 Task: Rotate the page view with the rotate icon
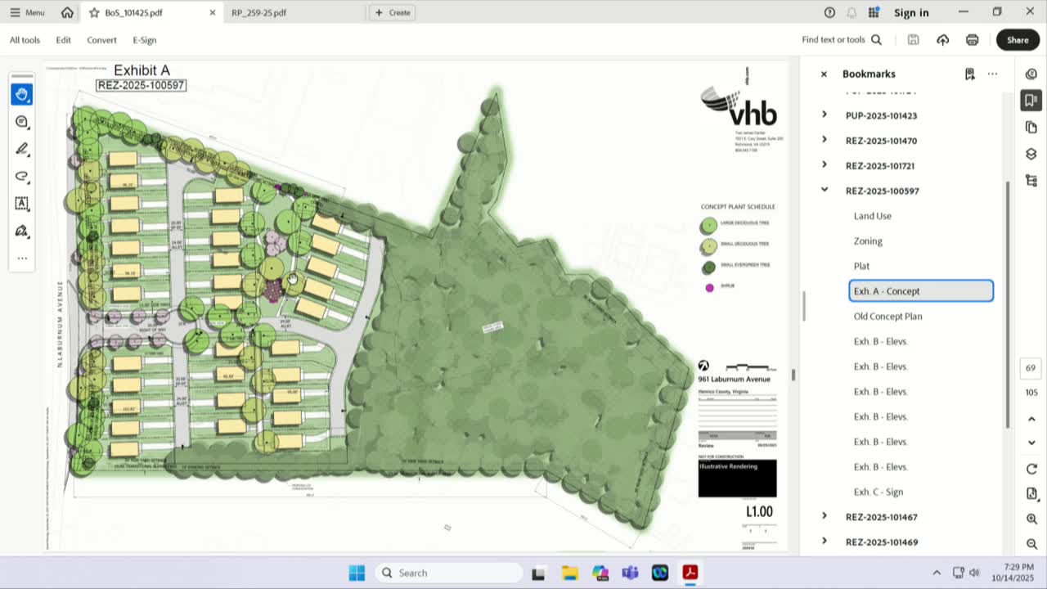coord(1031,469)
